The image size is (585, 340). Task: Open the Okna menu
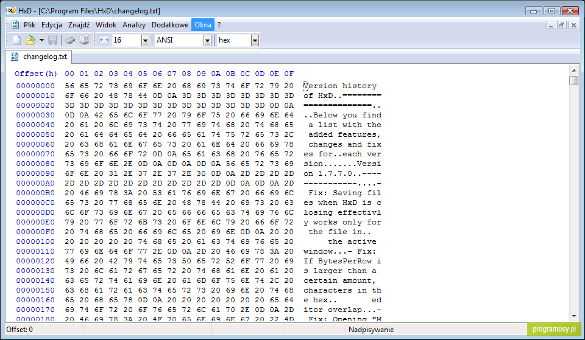[203, 25]
